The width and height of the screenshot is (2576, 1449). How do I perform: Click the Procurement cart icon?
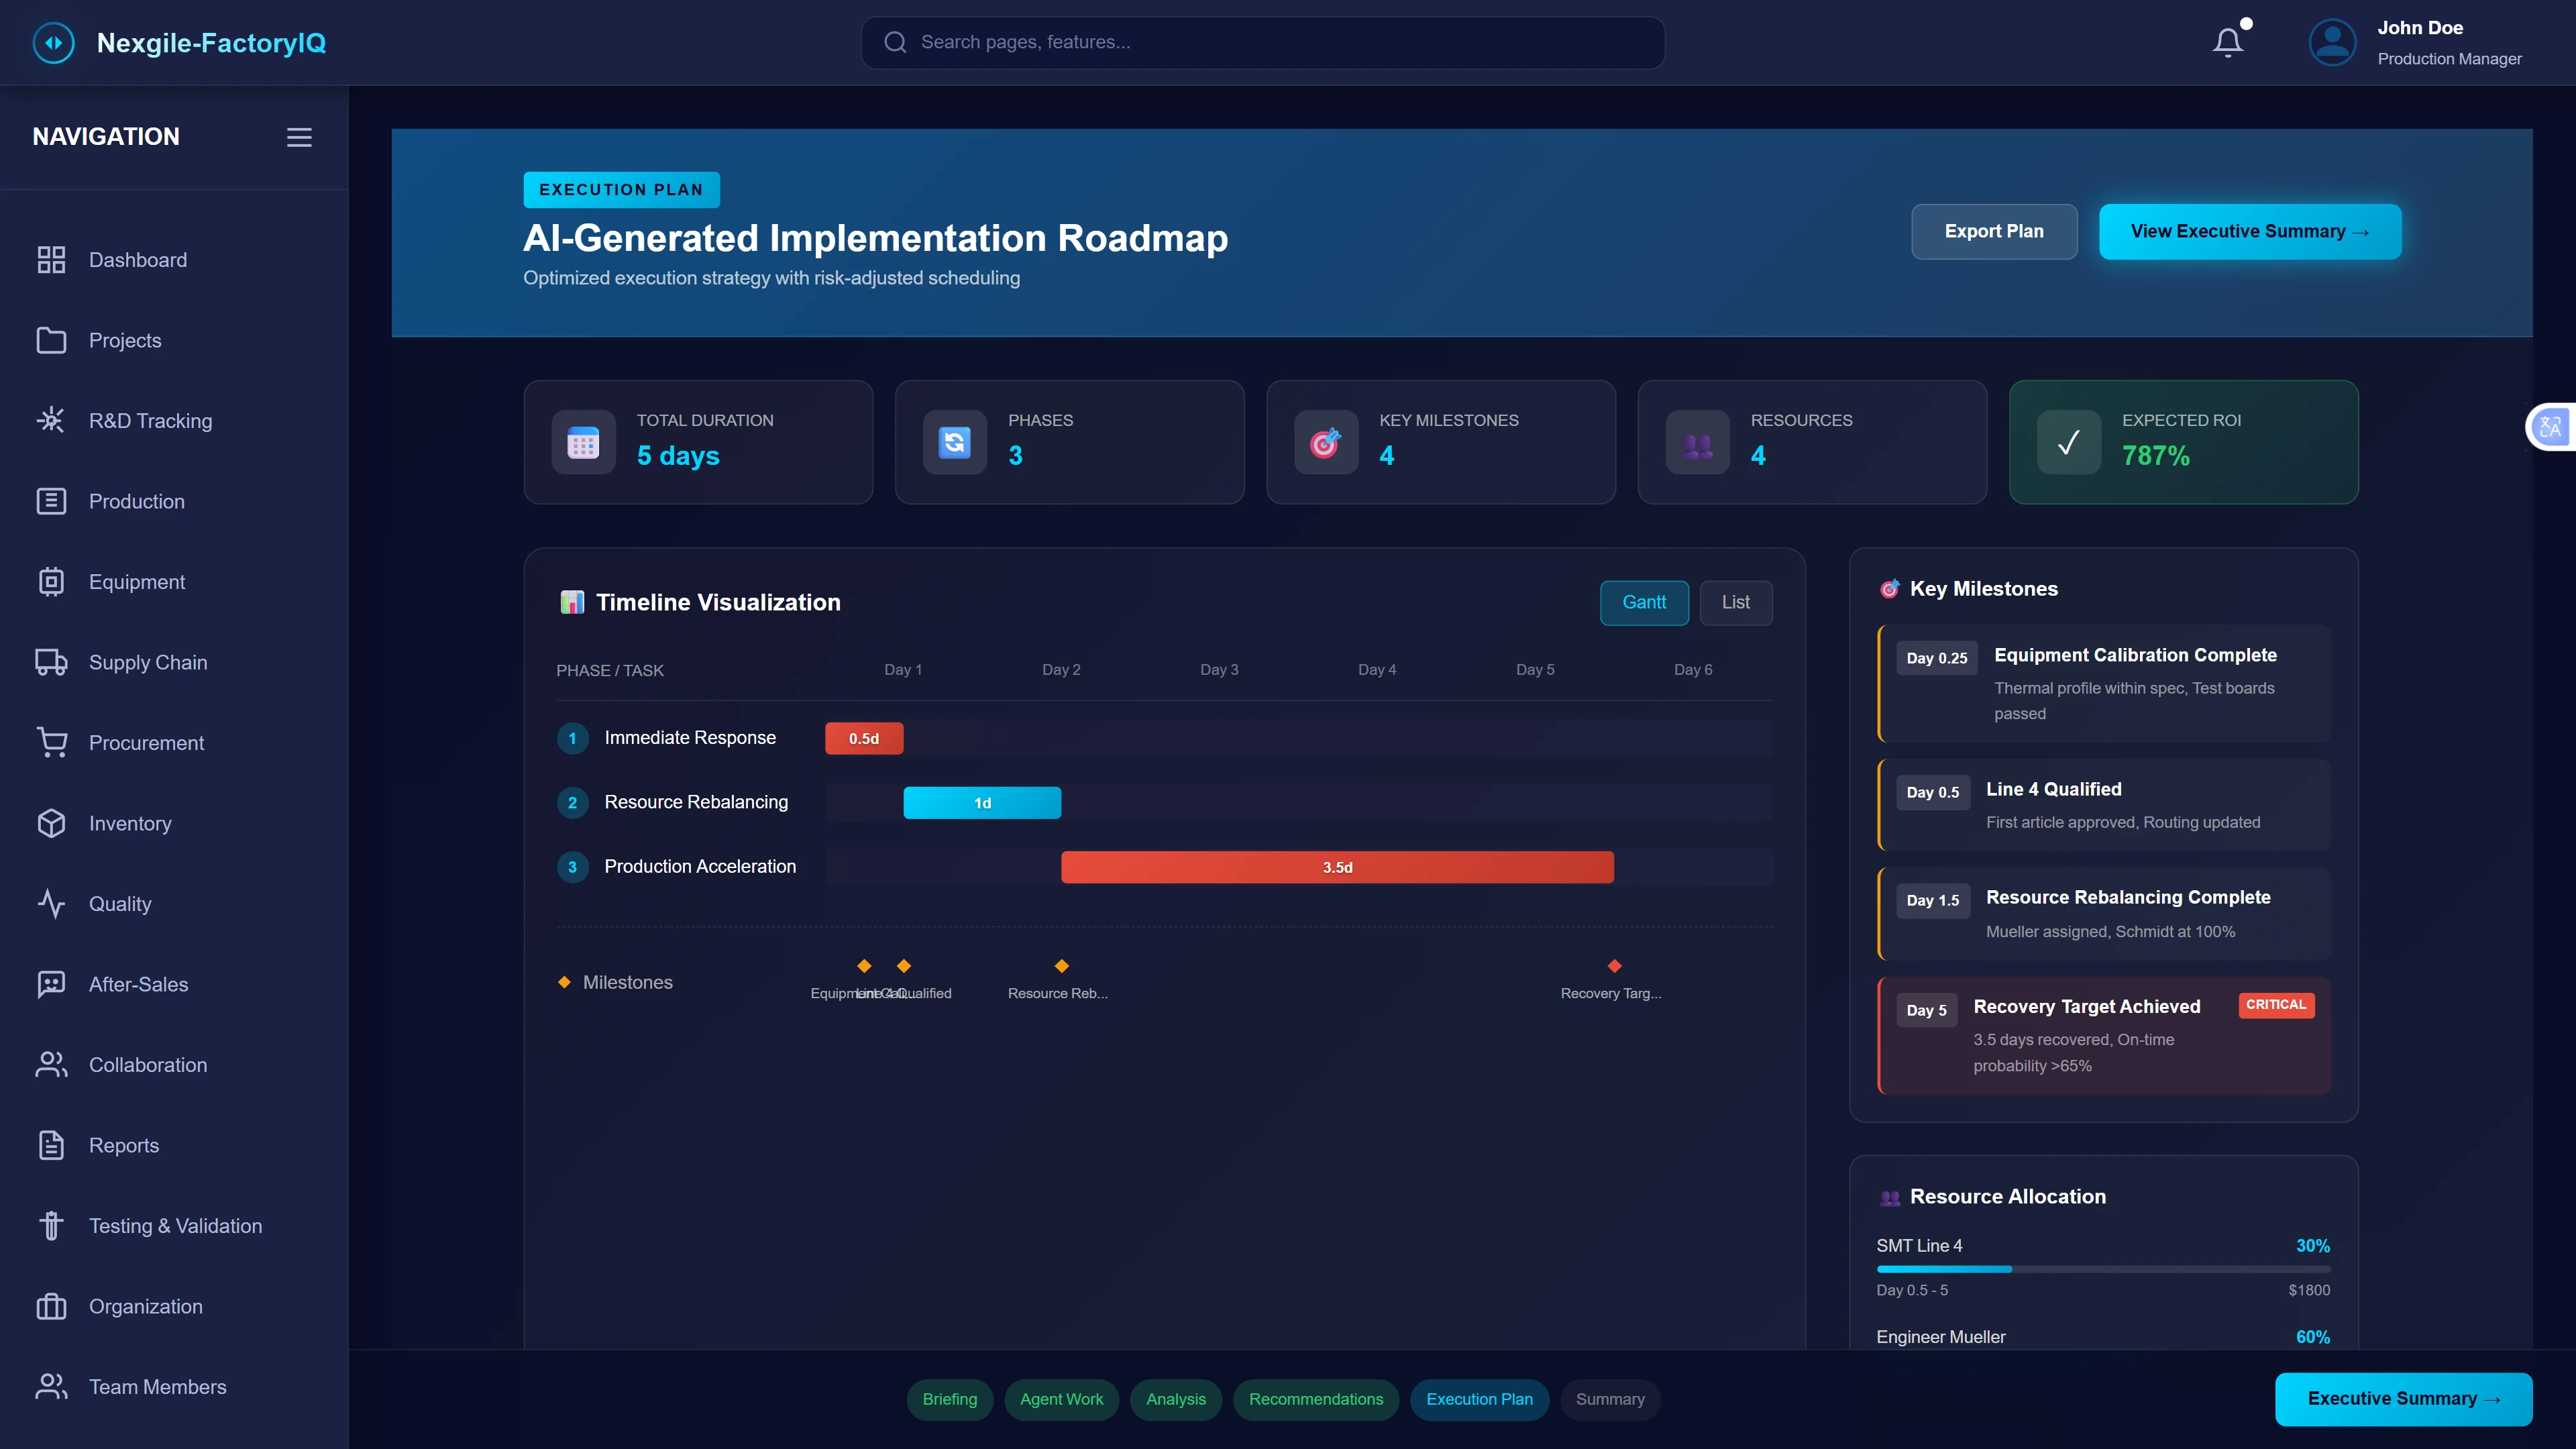tap(51, 742)
